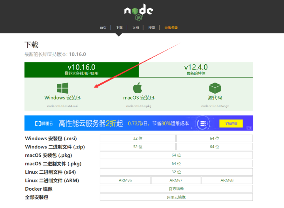The image size is (284, 208).
Task: Click node-v10.16.0.pkg filename
Action: (x=139, y=106)
